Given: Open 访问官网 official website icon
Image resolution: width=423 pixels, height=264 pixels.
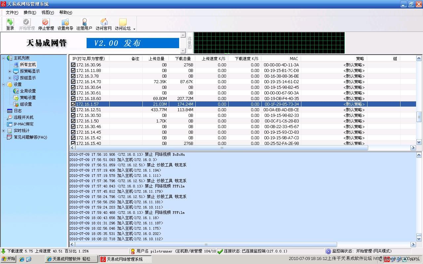Looking at the screenshot, I should (x=104, y=24).
